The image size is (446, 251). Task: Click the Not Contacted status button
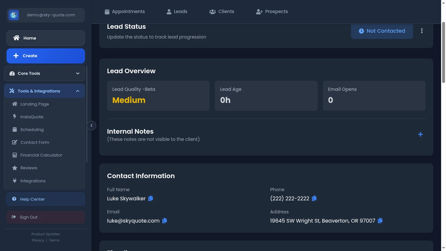tap(382, 31)
